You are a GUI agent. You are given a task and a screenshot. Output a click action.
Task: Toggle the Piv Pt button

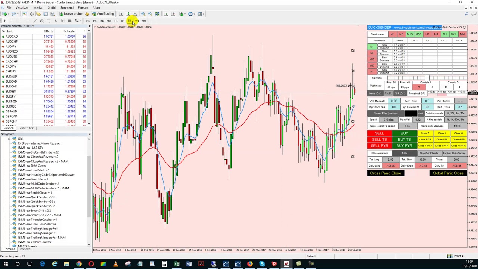pos(388,93)
